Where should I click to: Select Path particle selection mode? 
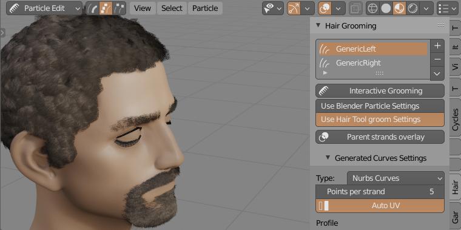point(93,8)
